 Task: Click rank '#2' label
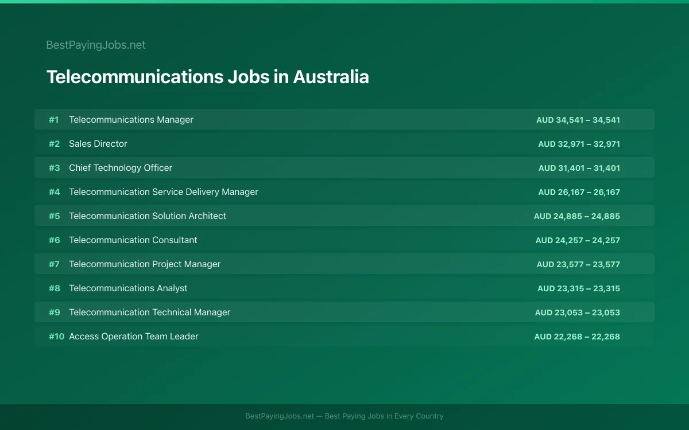(x=54, y=144)
